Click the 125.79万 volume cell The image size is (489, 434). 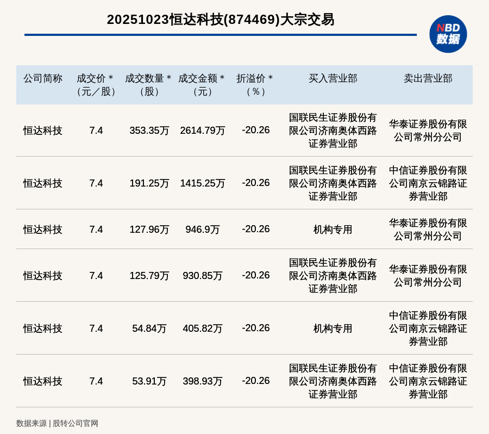(149, 276)
